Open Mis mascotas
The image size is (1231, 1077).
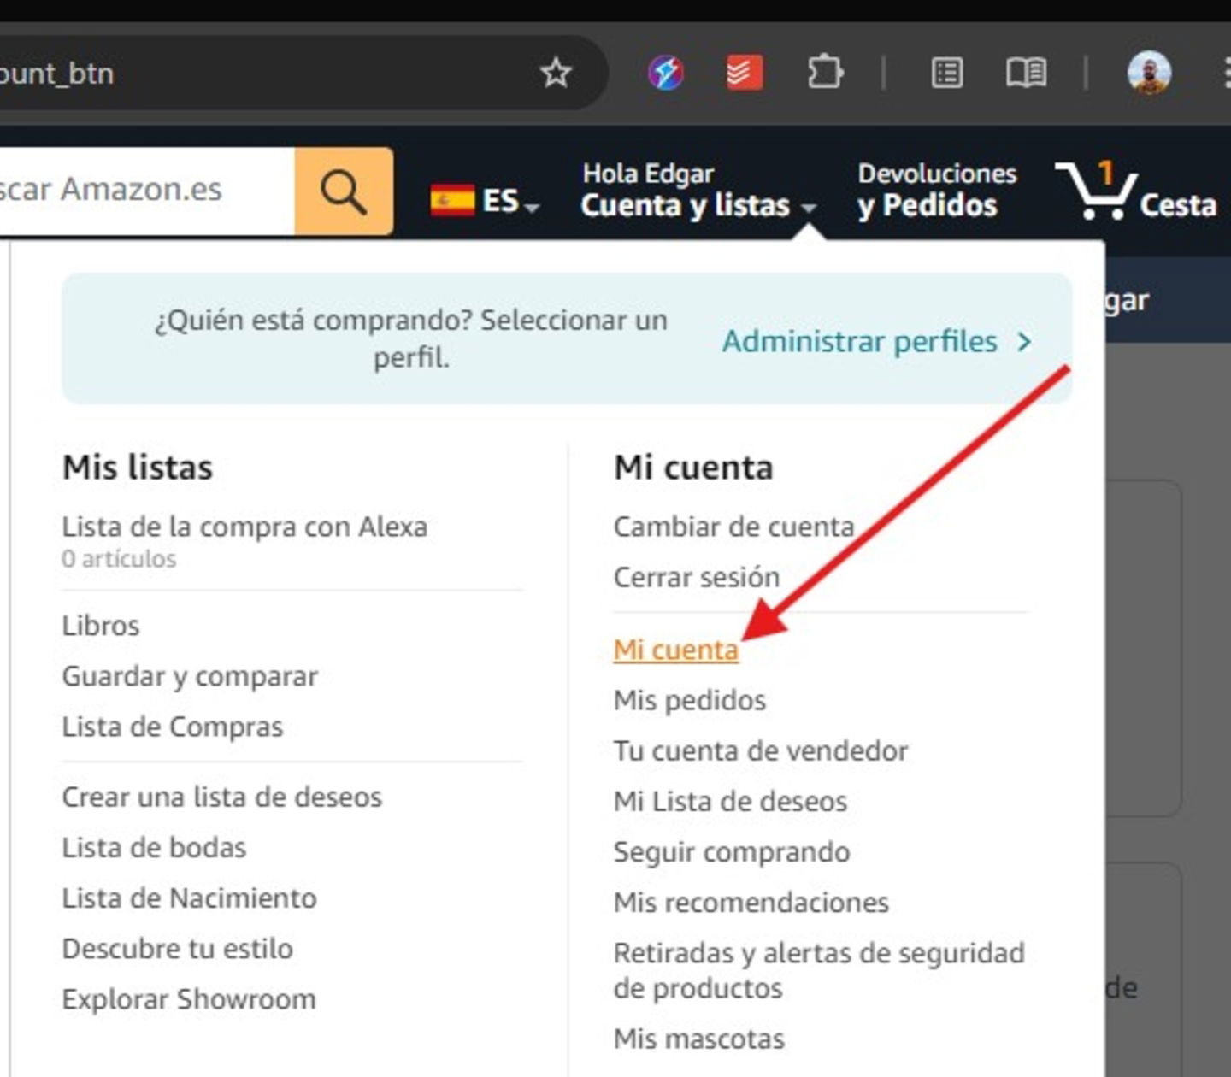click(699, 1039)
